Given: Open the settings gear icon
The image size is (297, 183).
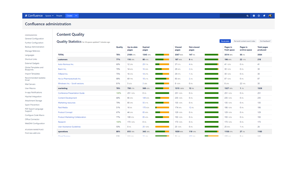Looking at the screenshot, I should pos(259,16).
